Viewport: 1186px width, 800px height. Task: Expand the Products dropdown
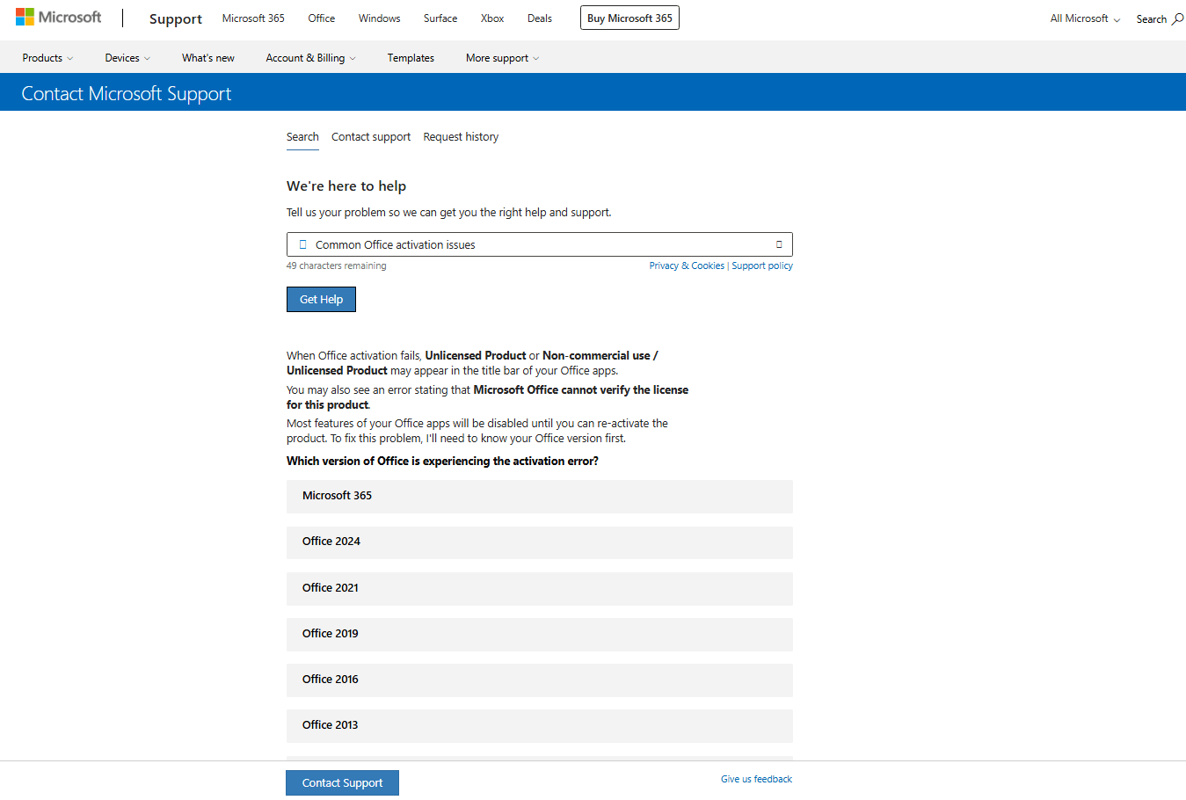click(x=47, y=58)
